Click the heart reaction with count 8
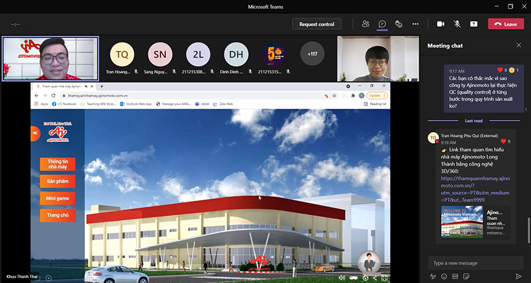 [500, 70]
